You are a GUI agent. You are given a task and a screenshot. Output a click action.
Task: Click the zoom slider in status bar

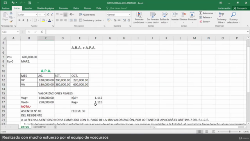point(230,132)
